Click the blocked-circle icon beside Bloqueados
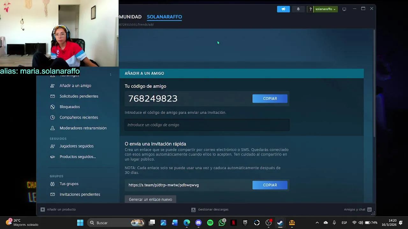Viewport: 408px width, 229px height. click(53, 107)
